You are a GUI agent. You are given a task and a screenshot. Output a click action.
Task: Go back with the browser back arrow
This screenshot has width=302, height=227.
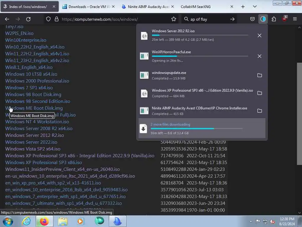pyautogui.click(x=7, y=19)
